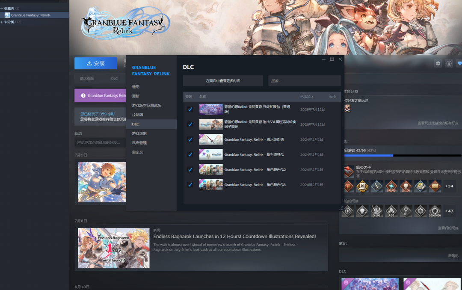
Task: Click 新笔记 to add a note
Action: coord(453,256)
